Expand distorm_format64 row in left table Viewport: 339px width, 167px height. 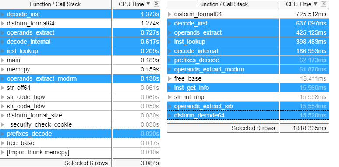click(x=2, y=23)
